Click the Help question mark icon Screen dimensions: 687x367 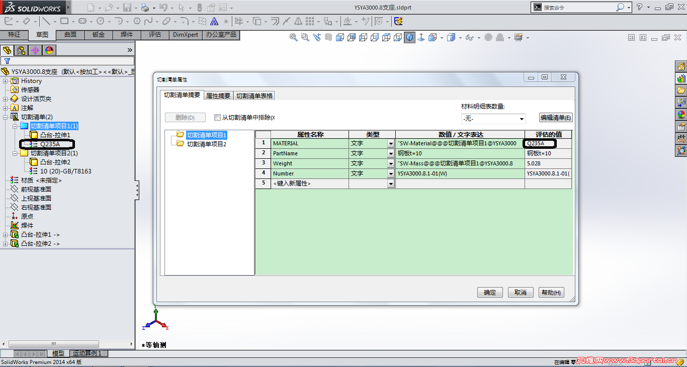click(x=640, y=7)
